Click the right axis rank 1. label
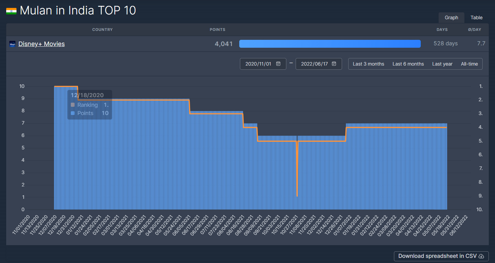The width and height of the screenshot is (495, 263). point(481,86)
